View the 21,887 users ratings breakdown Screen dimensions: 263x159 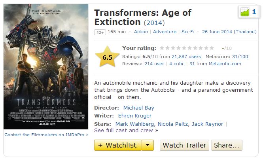coord(185,57)
